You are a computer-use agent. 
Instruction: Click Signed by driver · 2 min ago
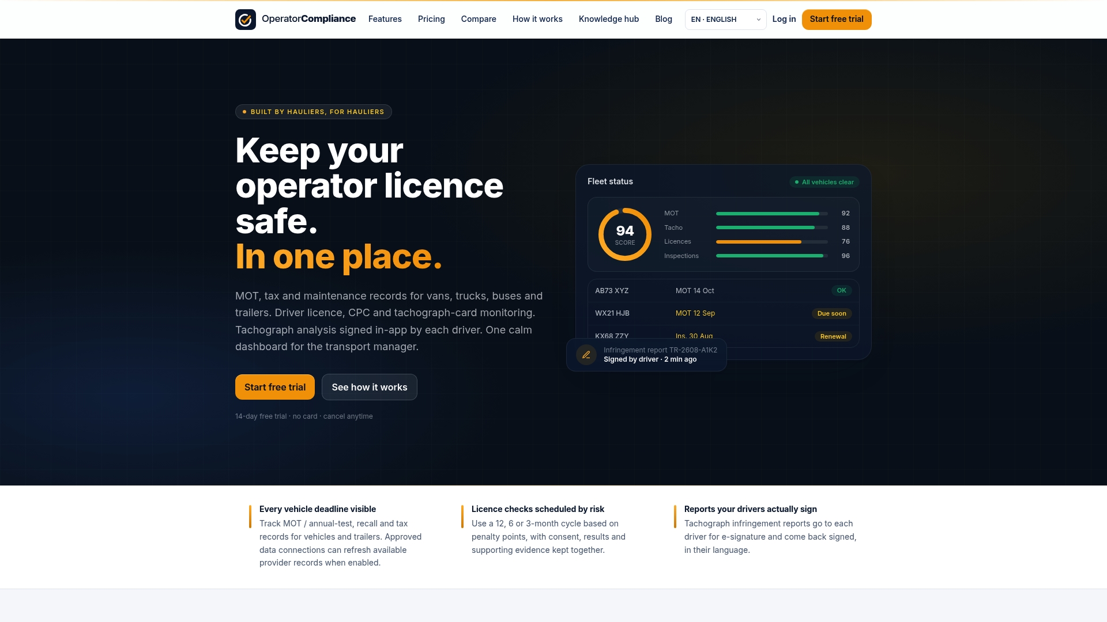(x=650, y=359)
